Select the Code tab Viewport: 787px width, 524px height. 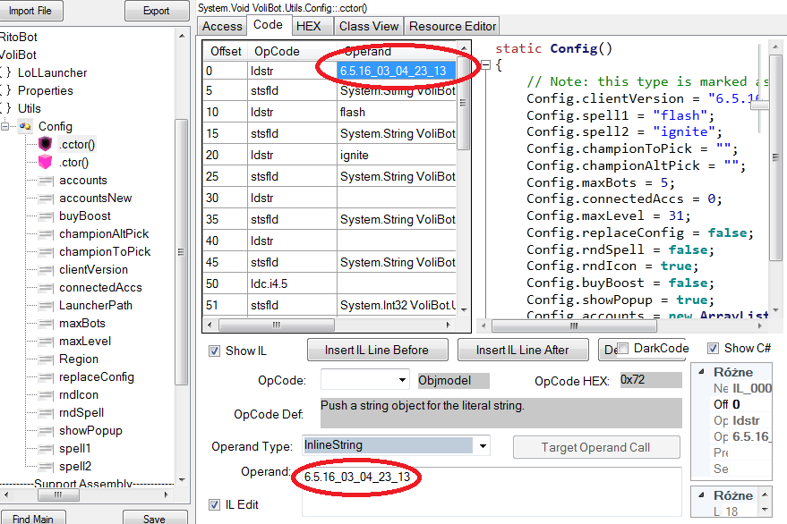268,24
